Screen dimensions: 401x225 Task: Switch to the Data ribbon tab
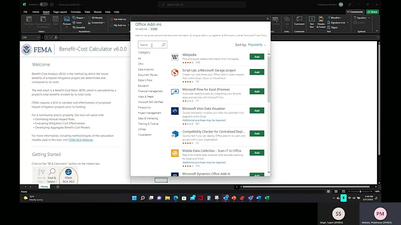[87, 12]
